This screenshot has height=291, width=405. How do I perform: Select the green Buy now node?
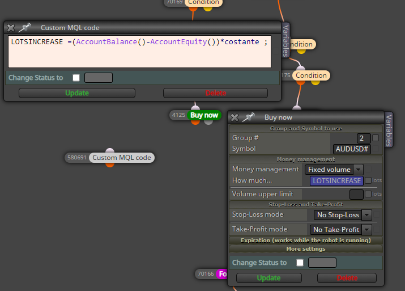tap(204, 115)
